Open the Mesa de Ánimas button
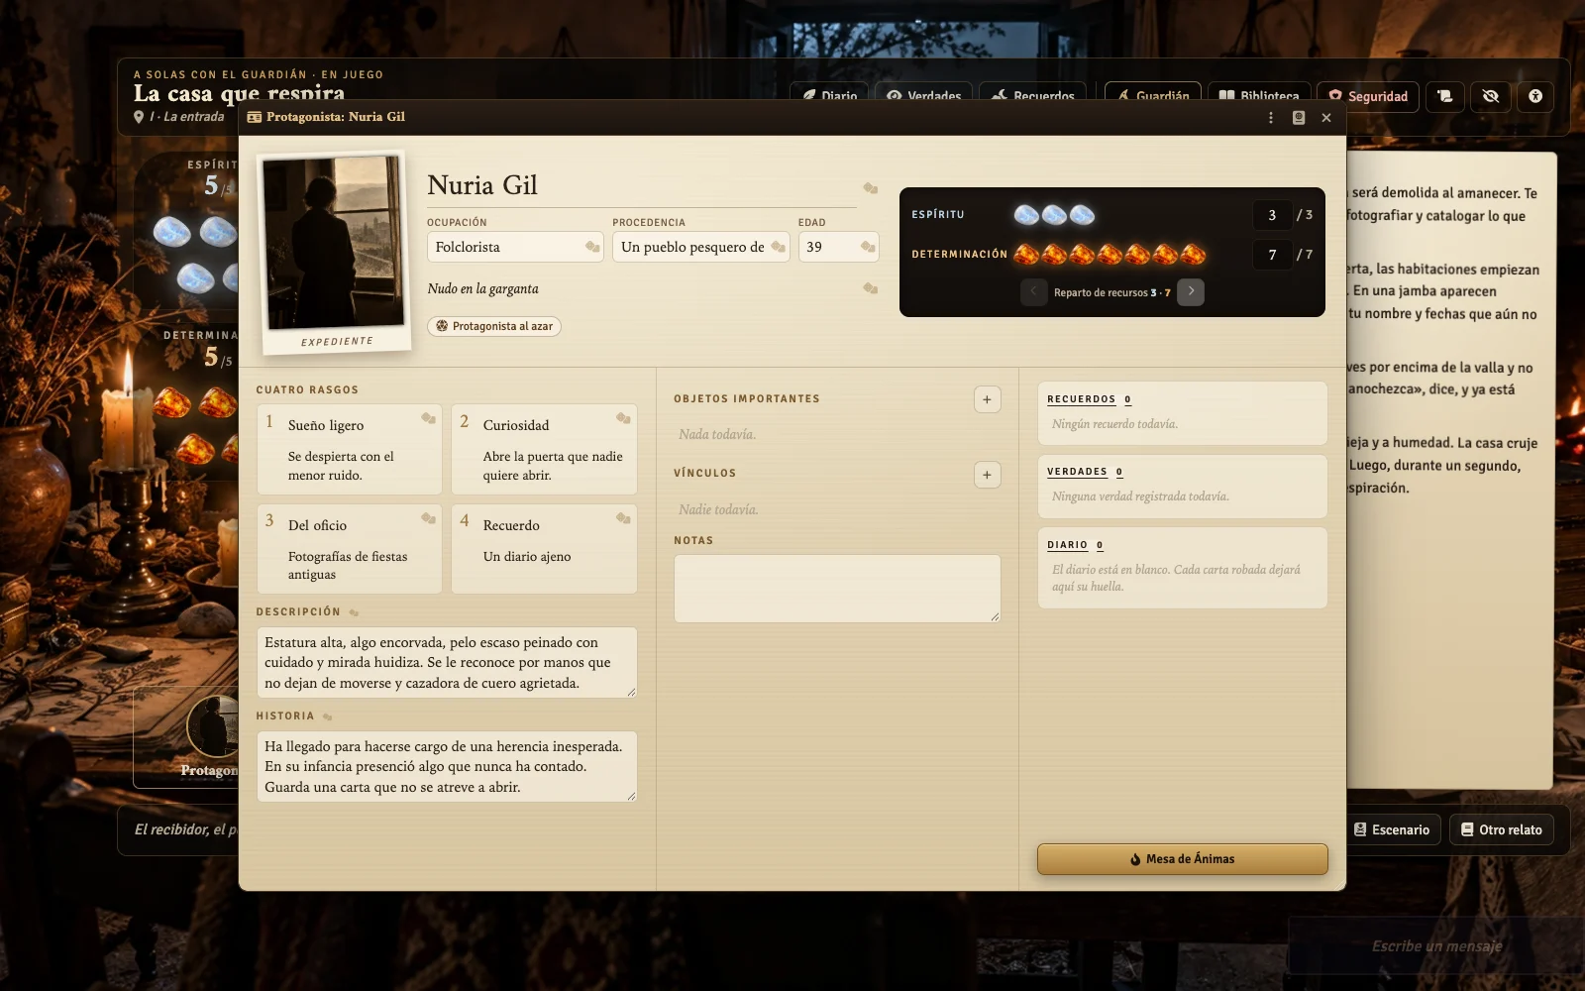 click(x=1182, y=859)
